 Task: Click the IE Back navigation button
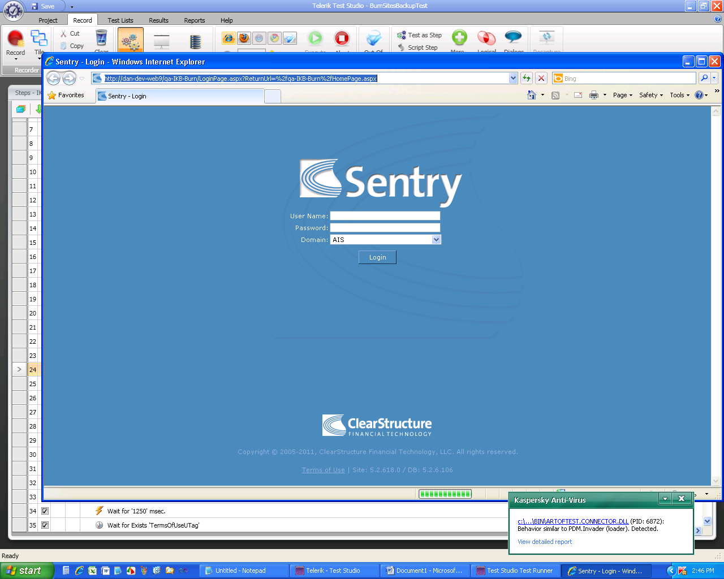(x=54, y=78)
